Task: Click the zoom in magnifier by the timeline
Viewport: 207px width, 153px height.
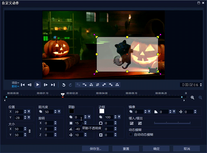Action: (x=193, y=97)
